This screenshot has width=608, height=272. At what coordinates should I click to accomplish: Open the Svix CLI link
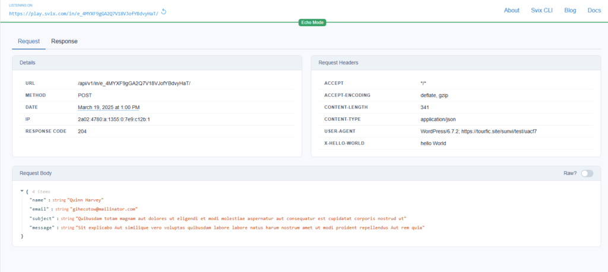point(541,11)
